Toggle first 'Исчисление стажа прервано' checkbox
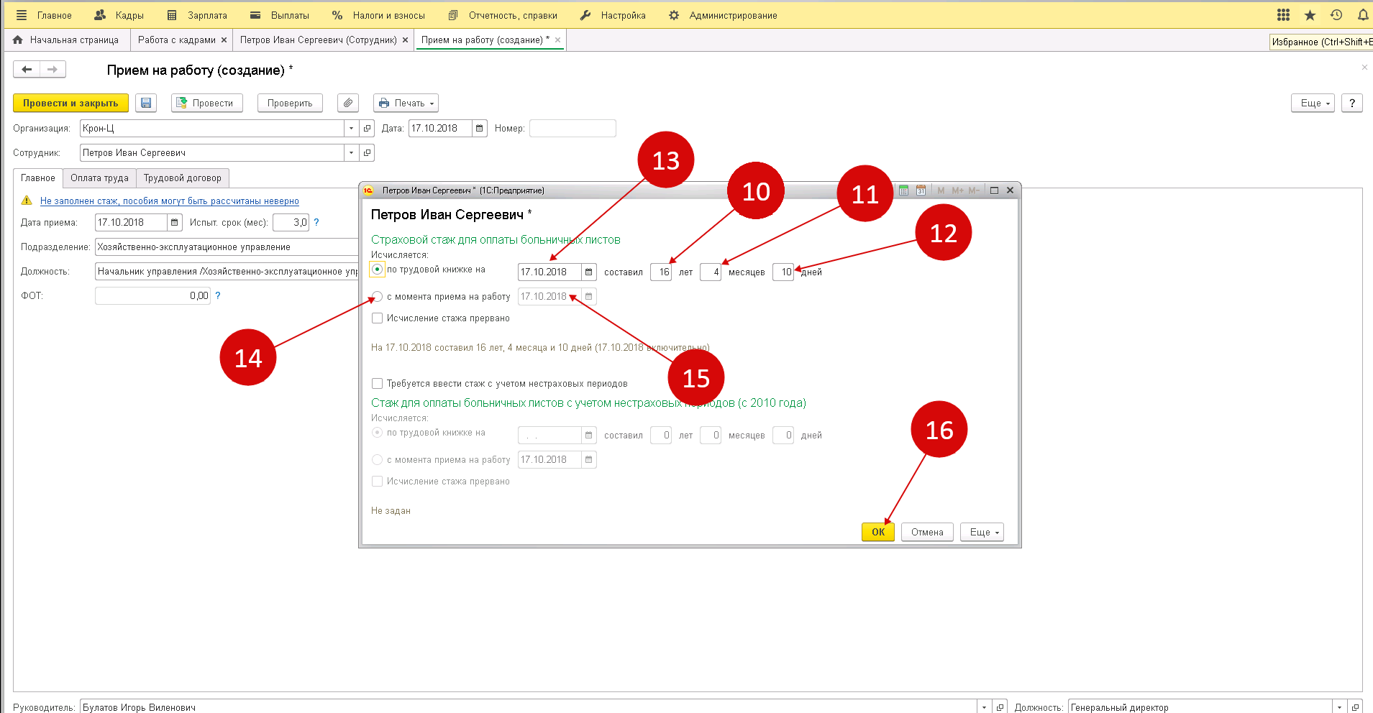Viewport: 1373px width, 713px height. 378,318
